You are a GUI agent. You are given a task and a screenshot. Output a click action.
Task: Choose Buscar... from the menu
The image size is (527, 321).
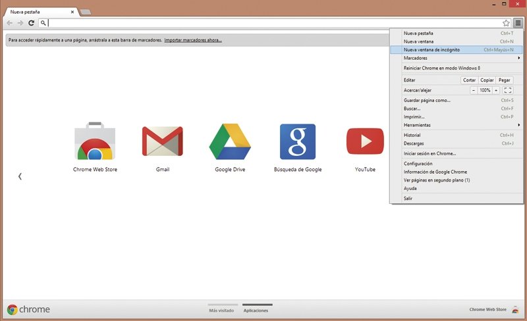pos(456,109)
